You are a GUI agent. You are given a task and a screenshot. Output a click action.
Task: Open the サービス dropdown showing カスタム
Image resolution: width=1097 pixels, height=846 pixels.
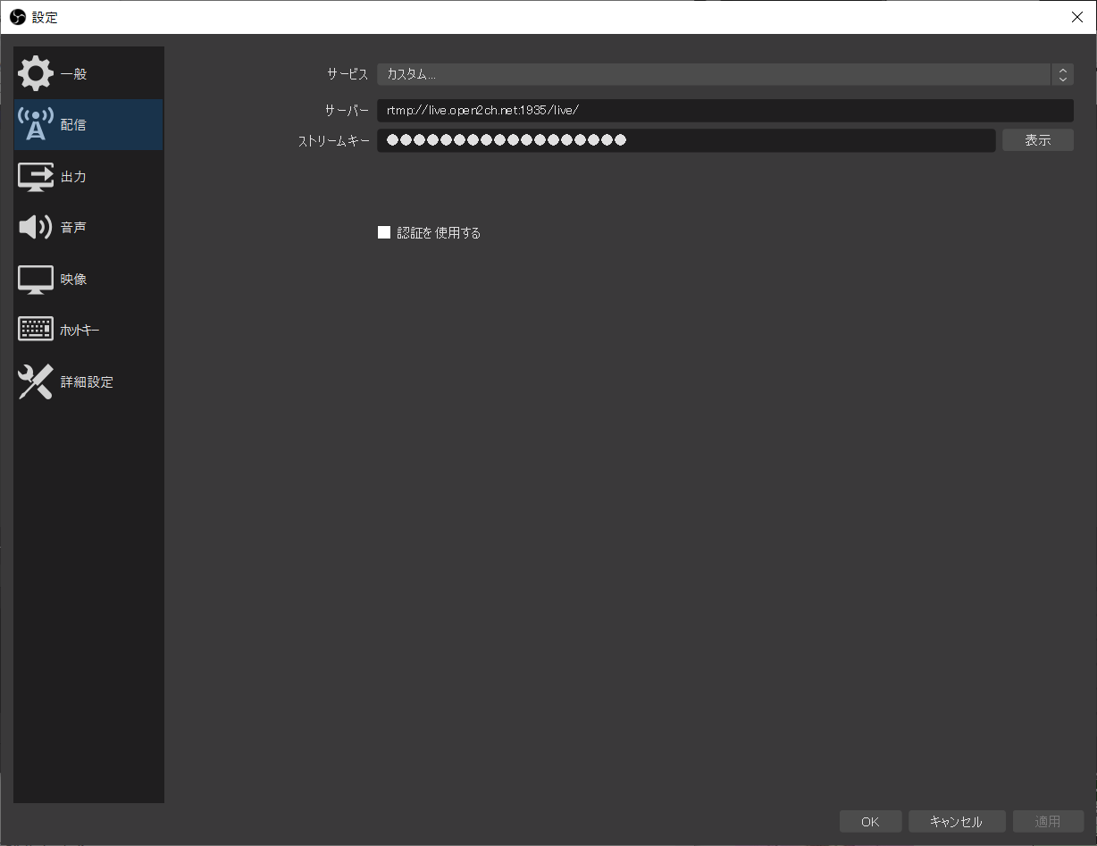tap(724, 74)
